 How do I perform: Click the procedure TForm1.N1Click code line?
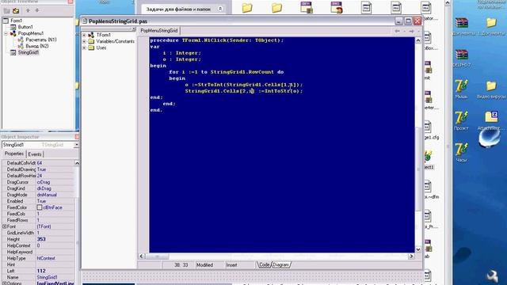click(216, 40)
